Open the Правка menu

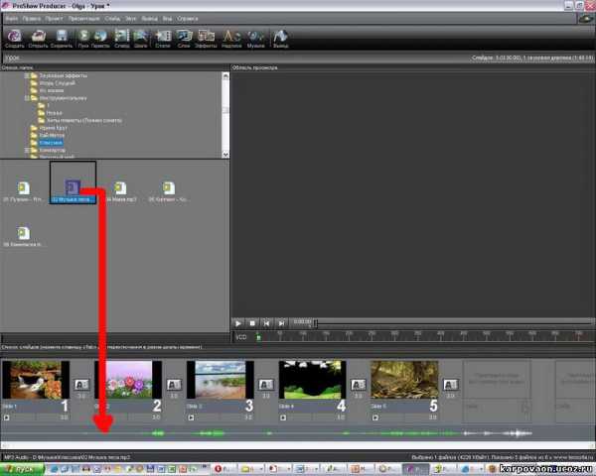click(x=31, y=18)
